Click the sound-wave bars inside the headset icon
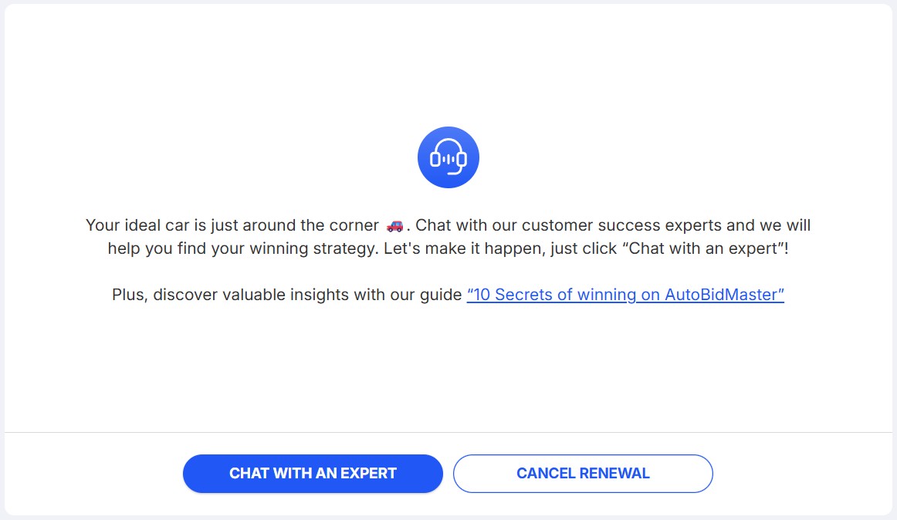Viewport: 897px width, 520px height. coord(448,157)
